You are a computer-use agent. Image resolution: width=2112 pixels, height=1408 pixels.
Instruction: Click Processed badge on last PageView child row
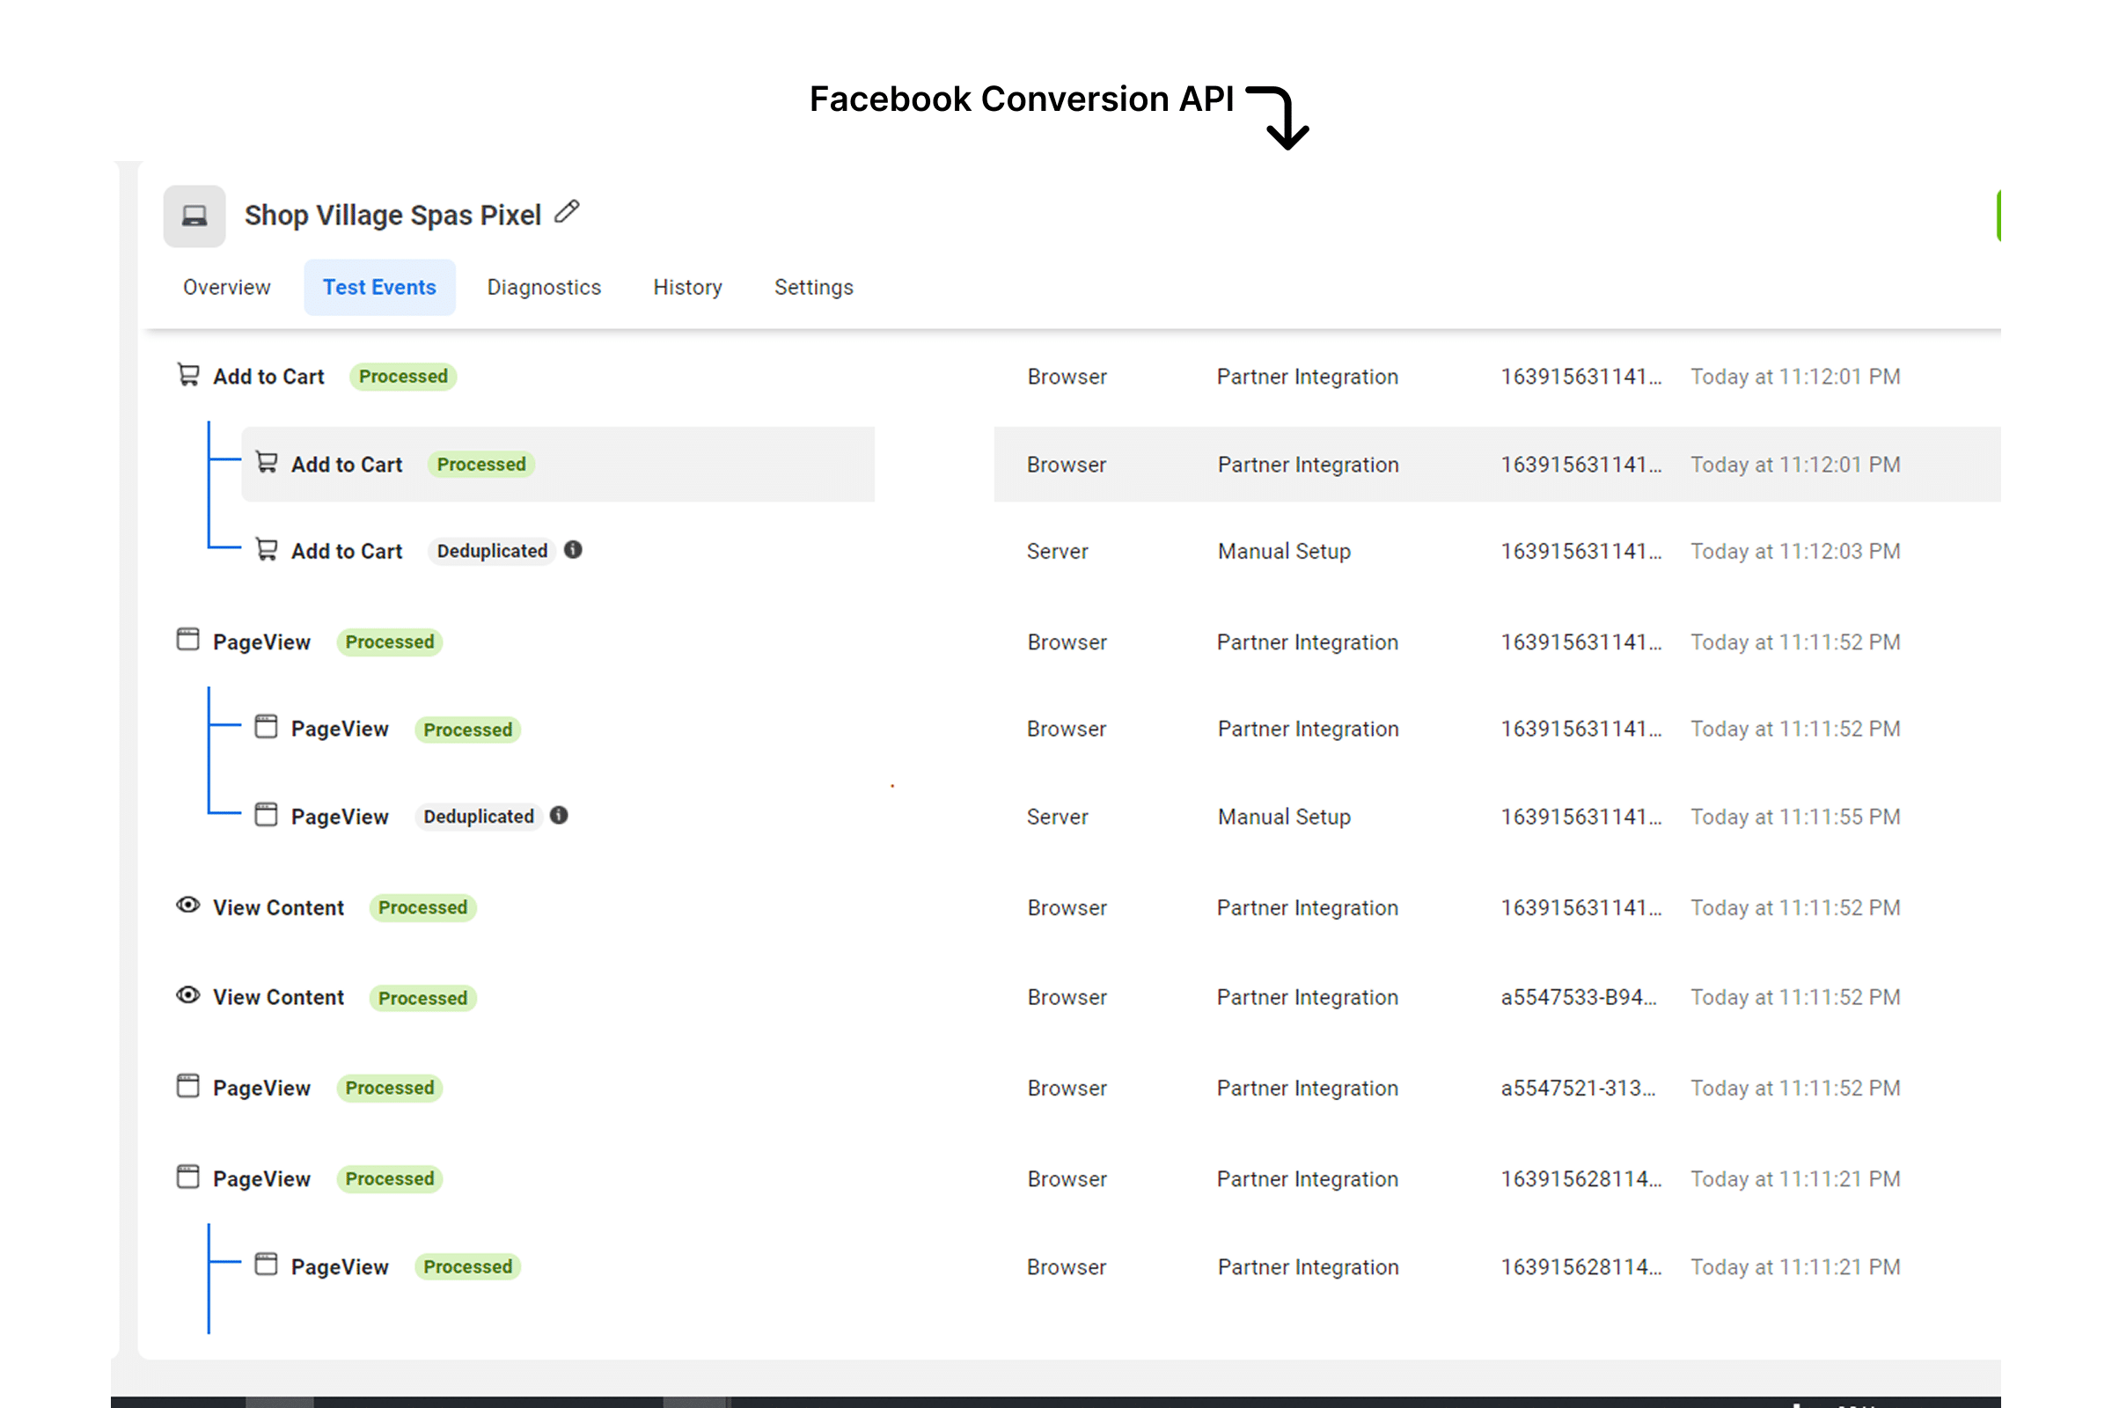coord(468,1266)
